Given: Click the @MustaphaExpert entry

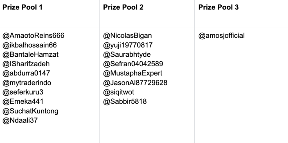Looking at the screenshot, I should (133, 73).
